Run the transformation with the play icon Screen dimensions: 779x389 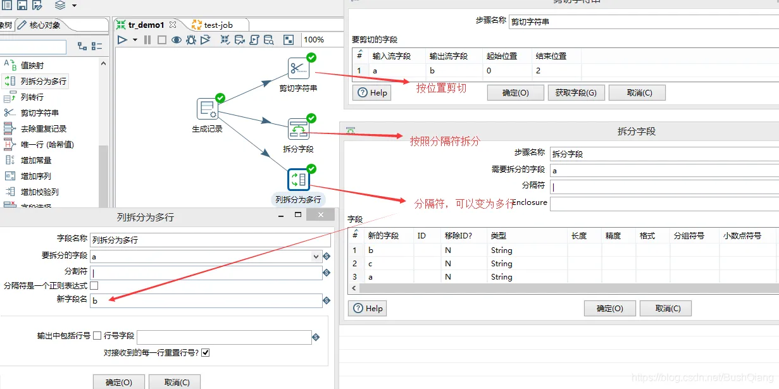point(122,40)
